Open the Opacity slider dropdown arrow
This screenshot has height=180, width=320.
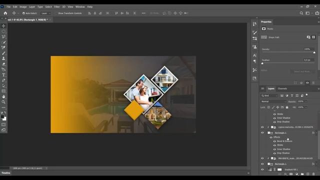(305, 101)
